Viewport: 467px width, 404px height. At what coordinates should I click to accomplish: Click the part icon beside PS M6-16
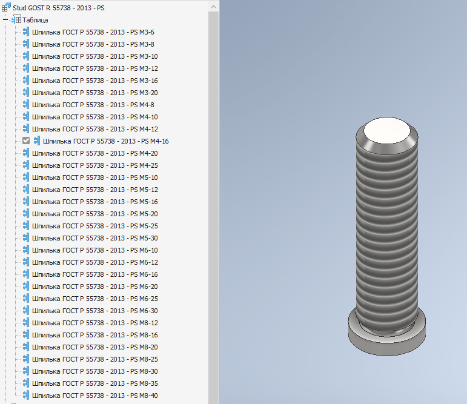26,274
